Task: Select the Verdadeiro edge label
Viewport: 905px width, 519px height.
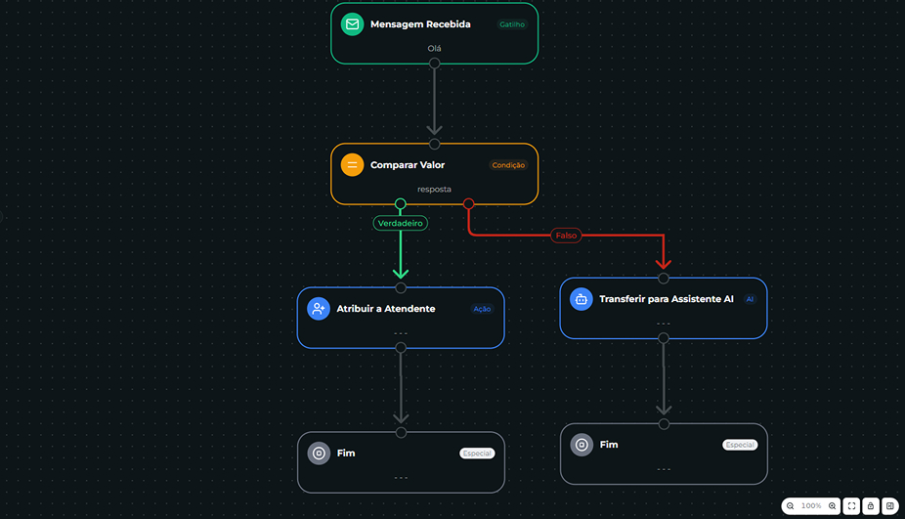Action: (401, 223)
